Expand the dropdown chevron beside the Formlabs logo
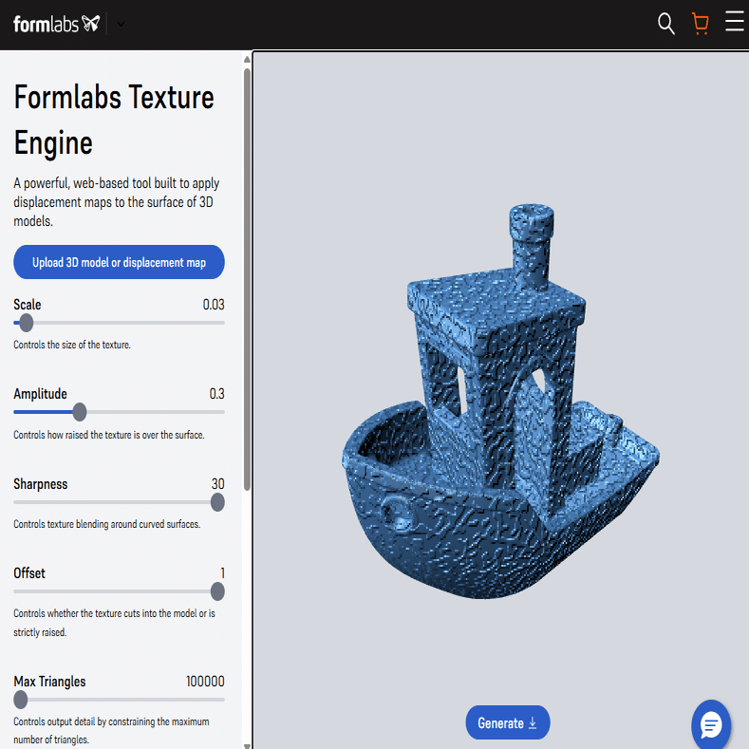Screen dimensions: 749x749 121,24
